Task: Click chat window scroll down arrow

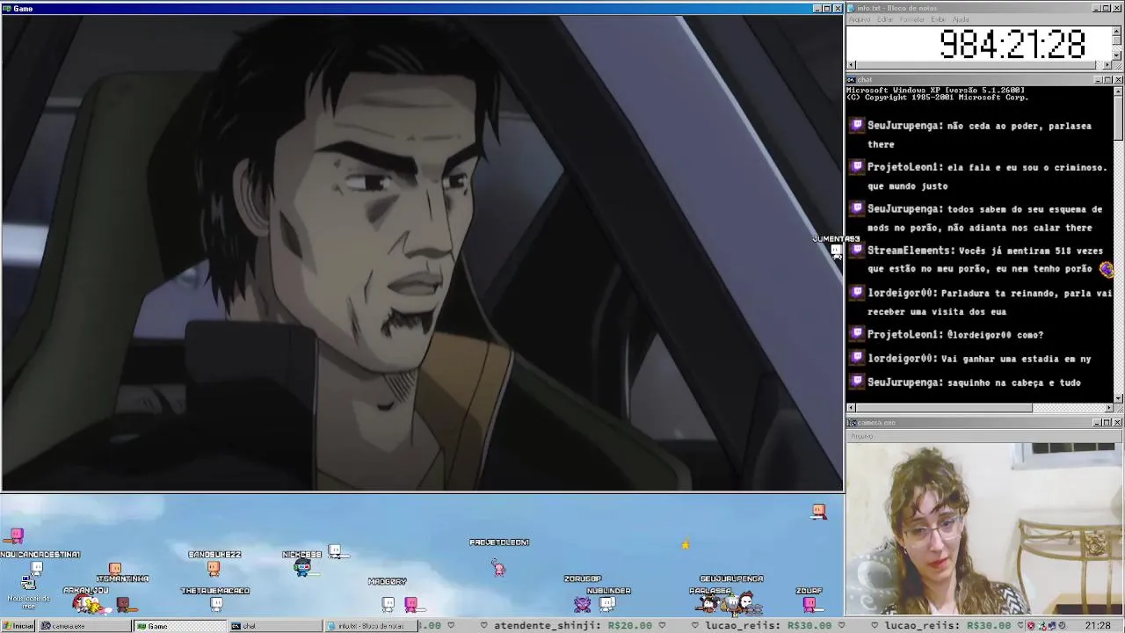Action: [x=1118, y=397]
